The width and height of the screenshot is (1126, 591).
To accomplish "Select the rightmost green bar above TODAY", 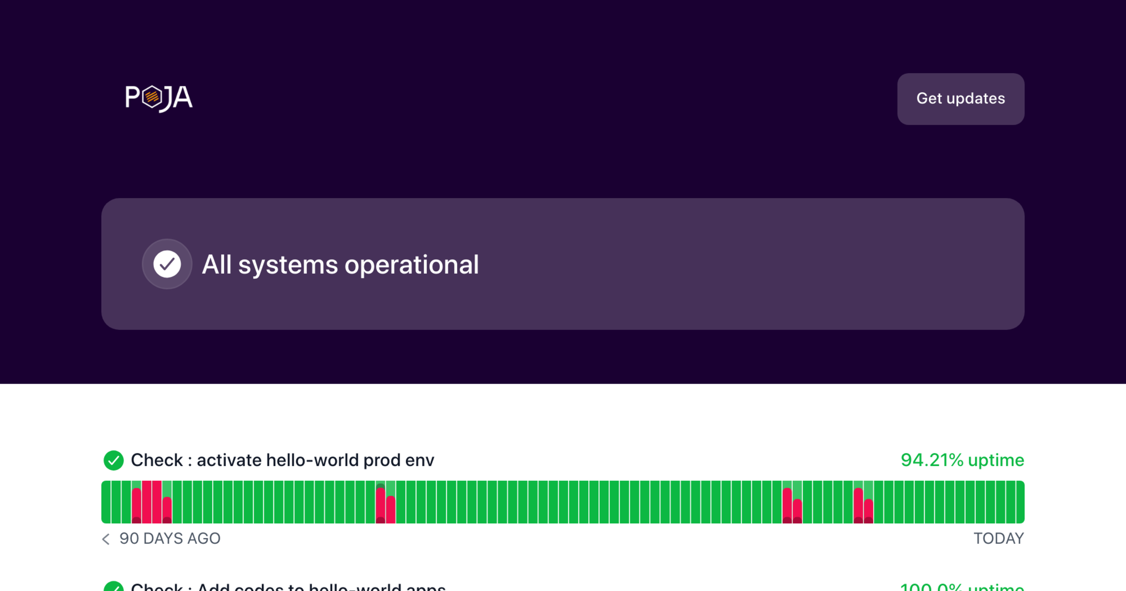I will (x=1020, y=502).
